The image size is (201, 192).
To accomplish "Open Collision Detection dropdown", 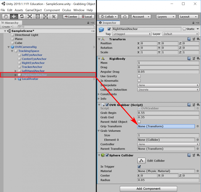I will tap(168, 90).
